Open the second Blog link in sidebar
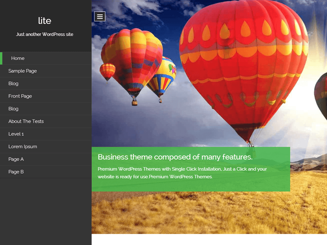Image resolution: width=327 pixels, height=245 pixels. [x=13, y=108]
